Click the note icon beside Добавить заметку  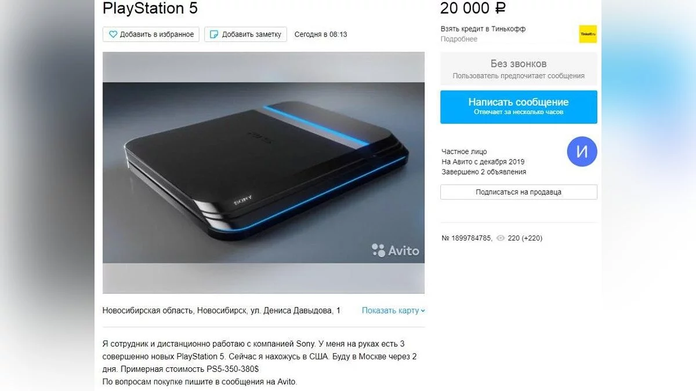click(x=214, y=34)
